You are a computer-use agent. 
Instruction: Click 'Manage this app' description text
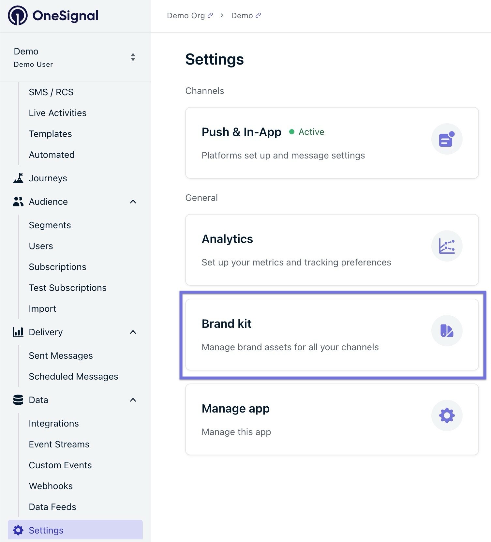(x=236, y=432)
